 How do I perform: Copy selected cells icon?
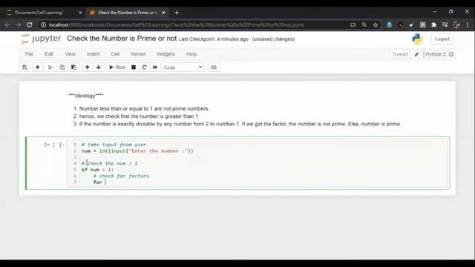coord(62,67)
